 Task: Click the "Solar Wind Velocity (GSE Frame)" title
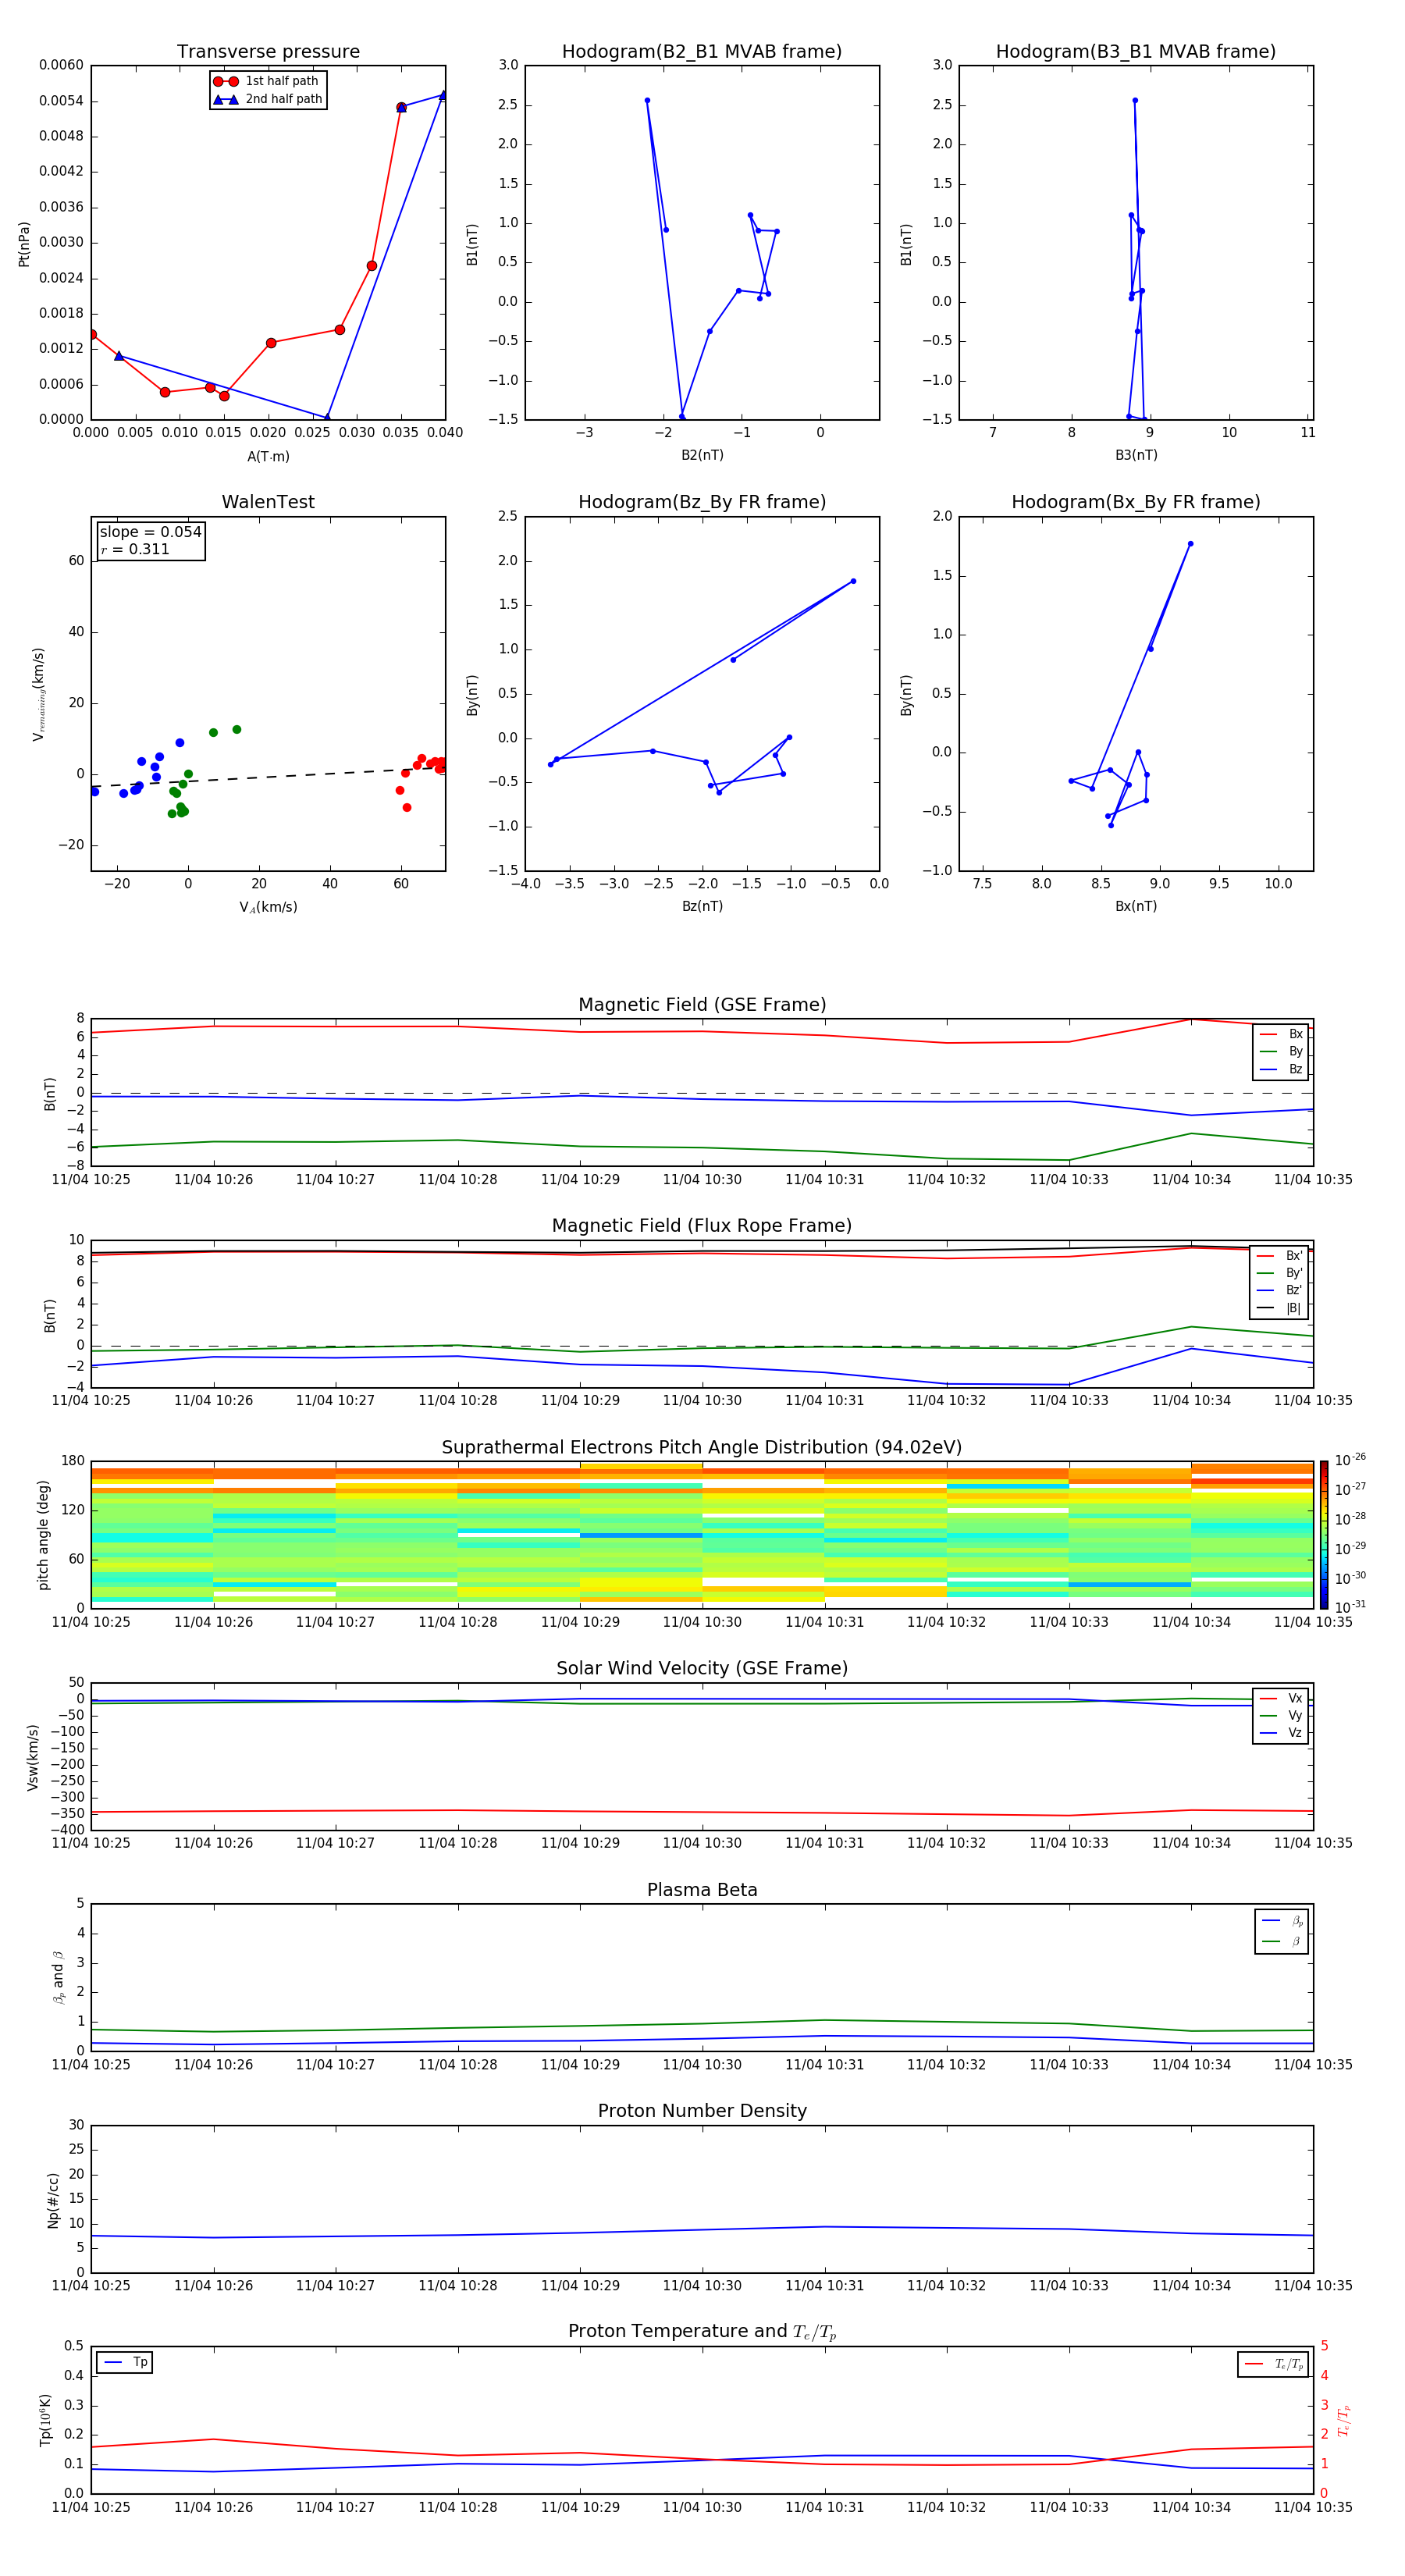click(x=702, y=1669)
